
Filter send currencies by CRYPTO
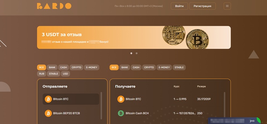click(76, 67)
